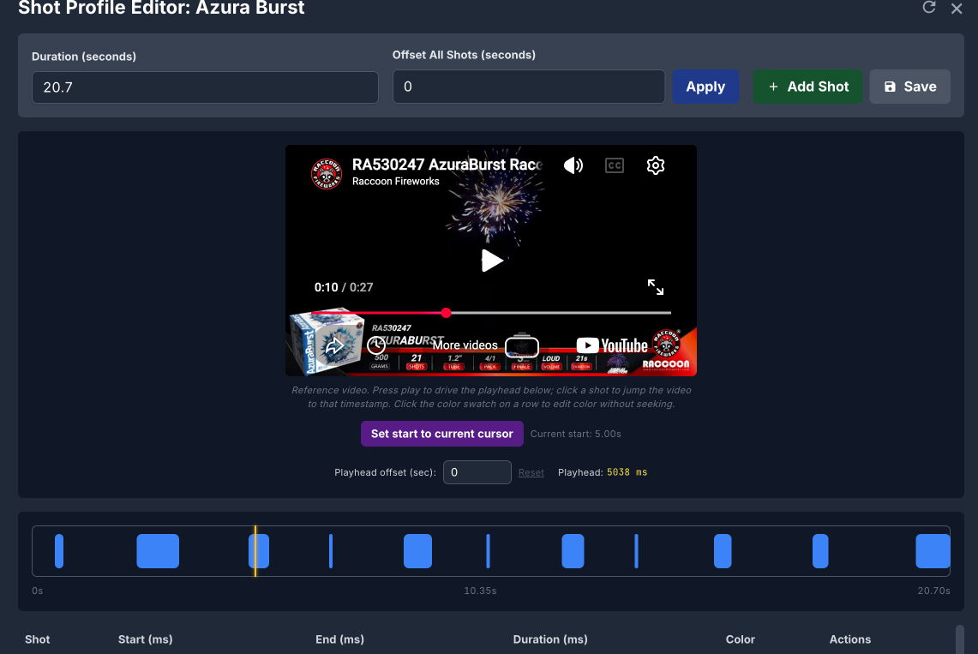The width and height of the screenshot is (978, 654).
Task: Add a new shot
Action: (807, 87)
